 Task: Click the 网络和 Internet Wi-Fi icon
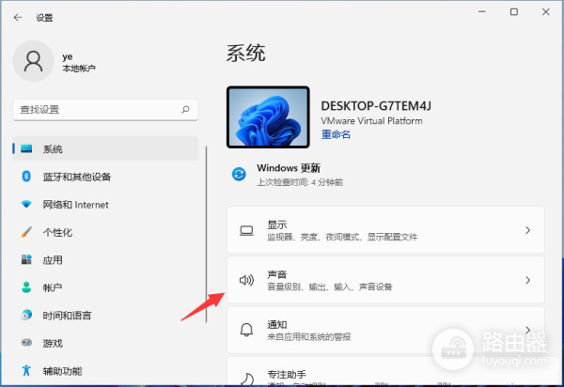click(27, 204)
